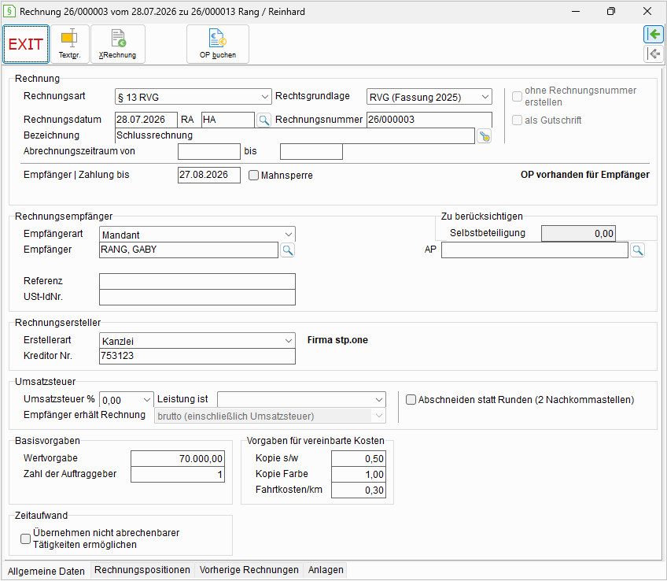Expand the Rechnungsart dropdown § 13 RVG
667x581 pixels.
point(193,97)
